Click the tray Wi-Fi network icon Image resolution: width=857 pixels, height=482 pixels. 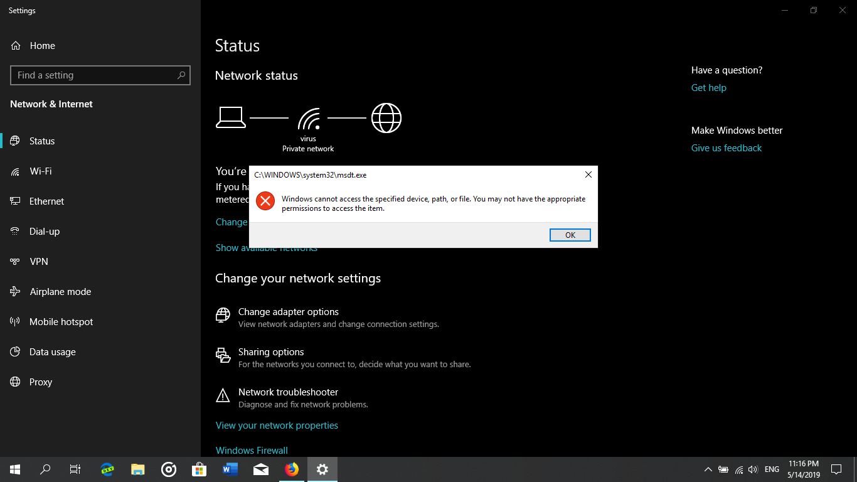[x=739, y=469]
